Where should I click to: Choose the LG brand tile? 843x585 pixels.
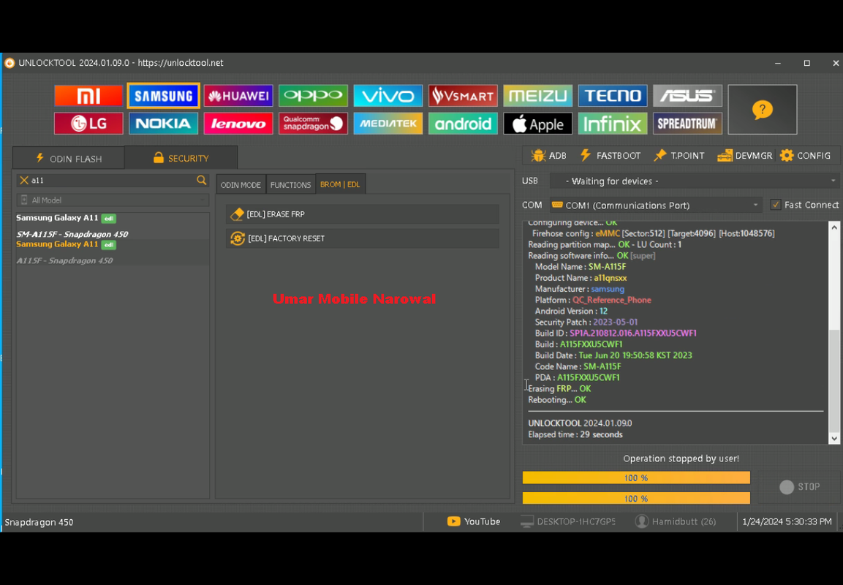(x=88, y=124)
